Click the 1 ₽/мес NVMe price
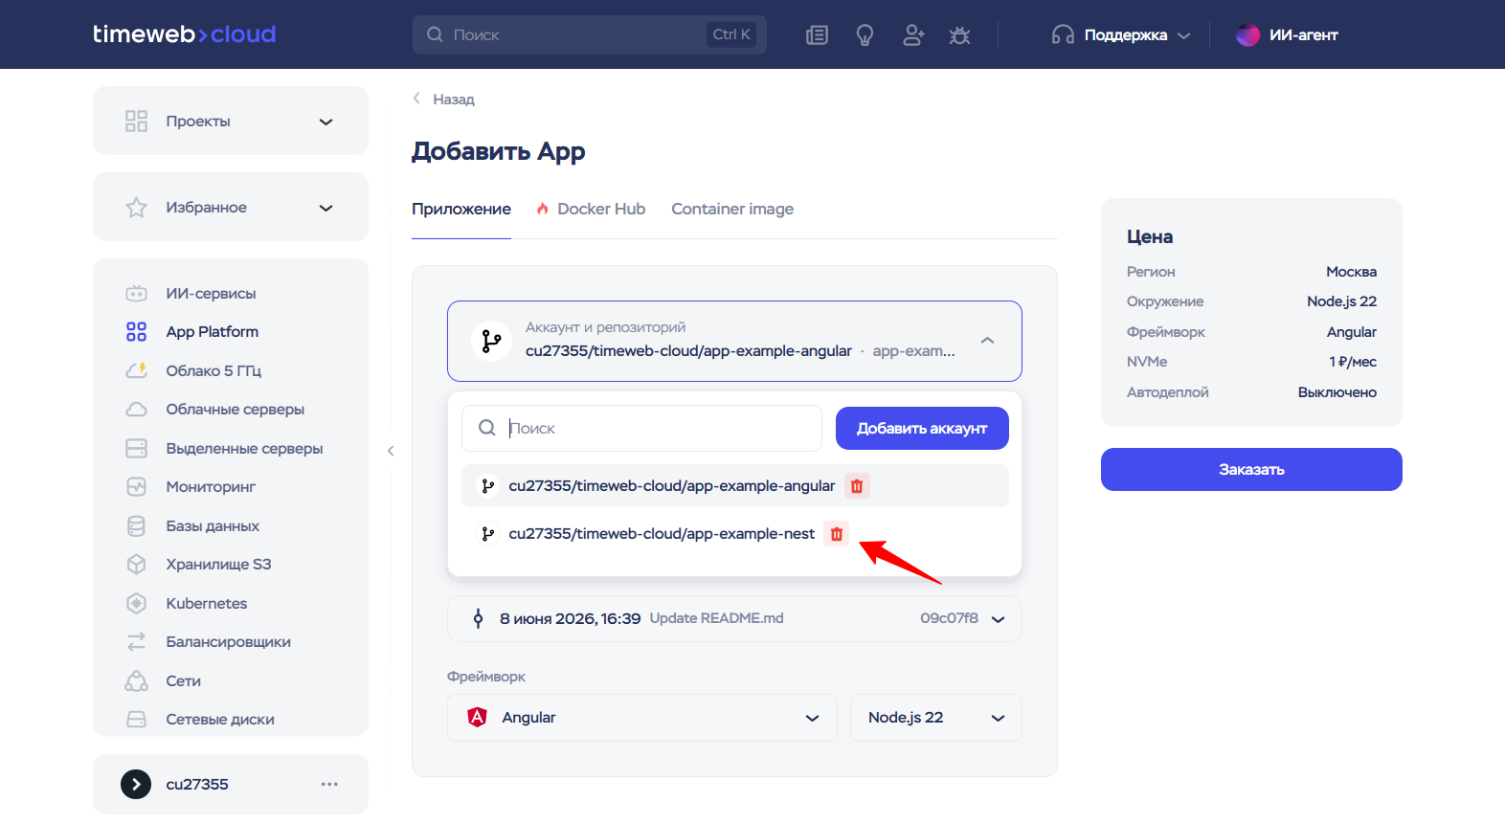Image resolution: width=1505 pixels, height=824 pixels. click(x=1353, y=362)
